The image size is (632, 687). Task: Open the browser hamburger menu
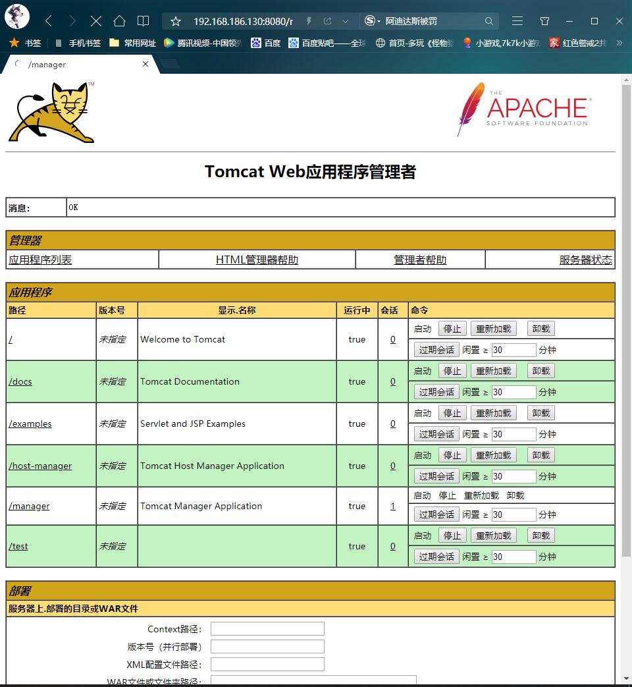coord(517,20)
